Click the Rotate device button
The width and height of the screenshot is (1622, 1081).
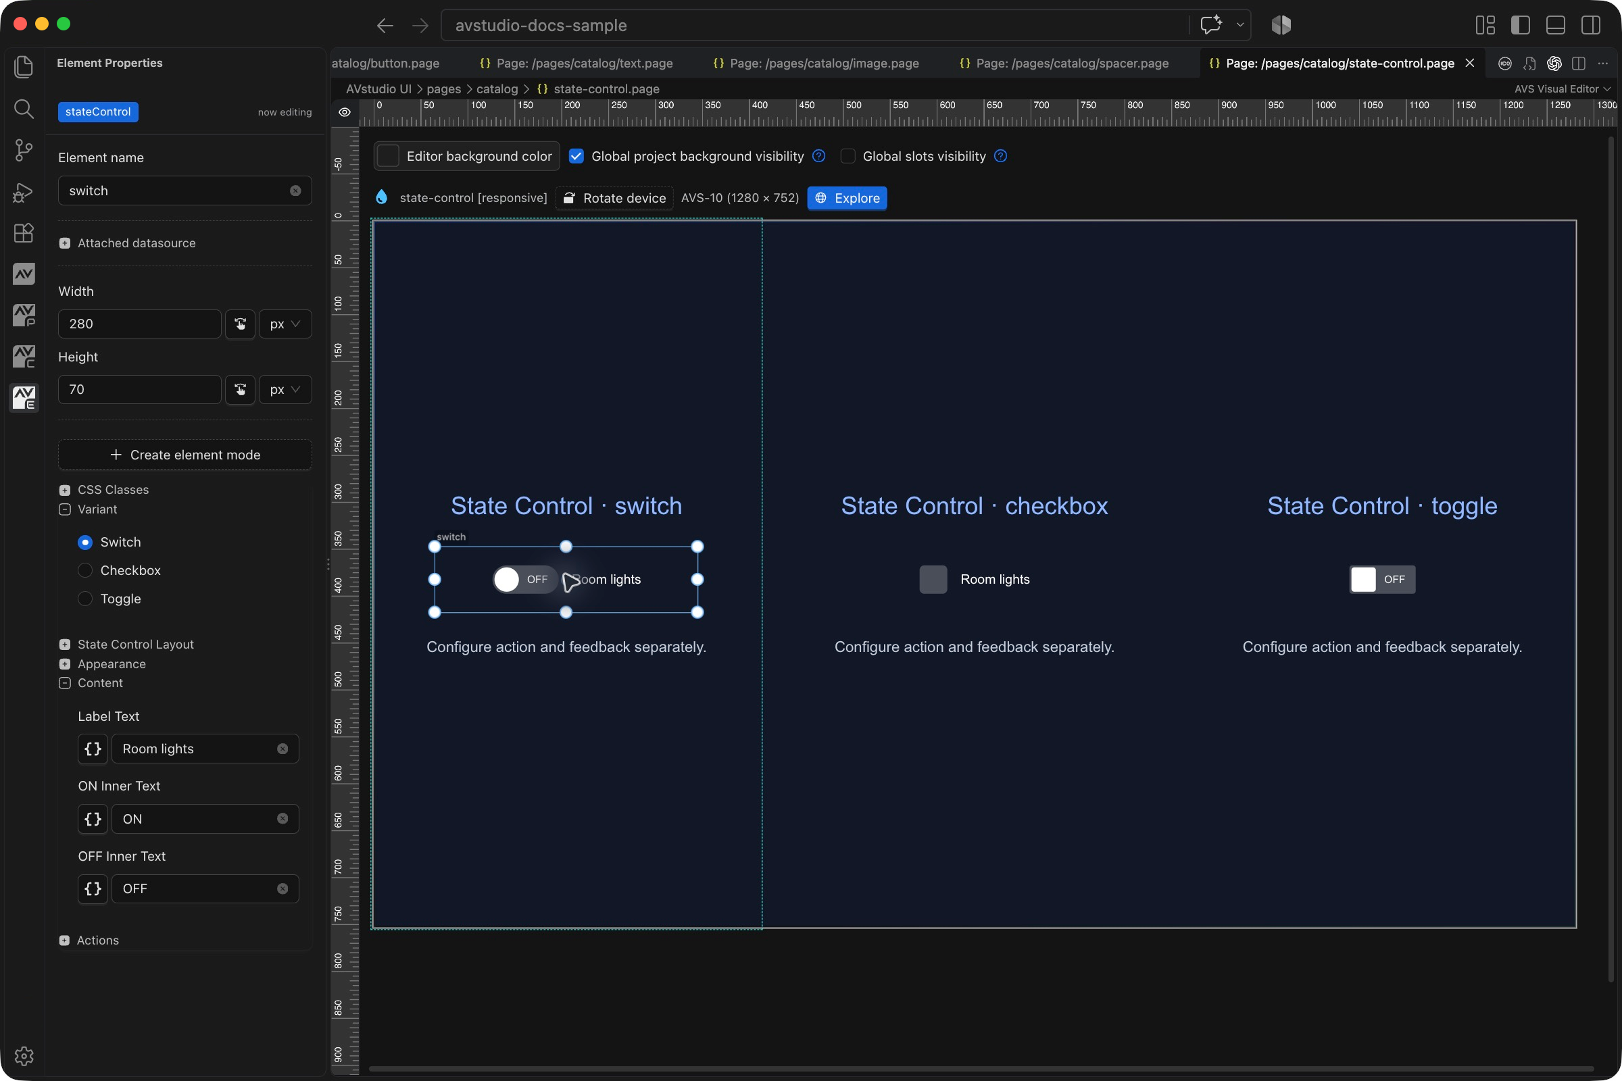pos(614,199)
